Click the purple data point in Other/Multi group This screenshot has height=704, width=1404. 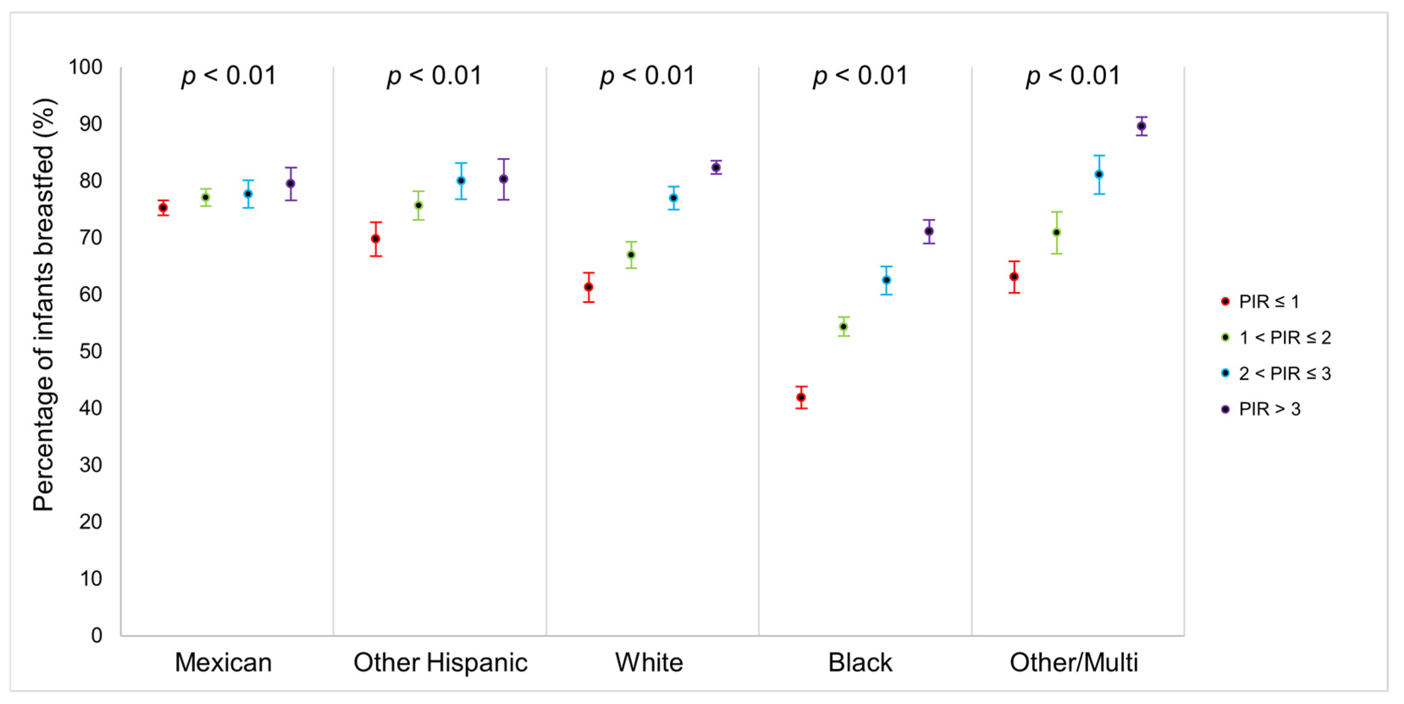coord(1141,126)
